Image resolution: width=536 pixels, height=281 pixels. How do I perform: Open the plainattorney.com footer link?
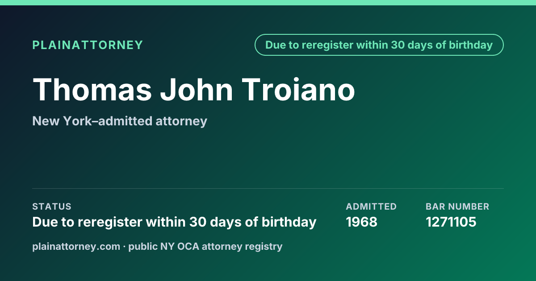pyautogui.click(x=76, y=246)
